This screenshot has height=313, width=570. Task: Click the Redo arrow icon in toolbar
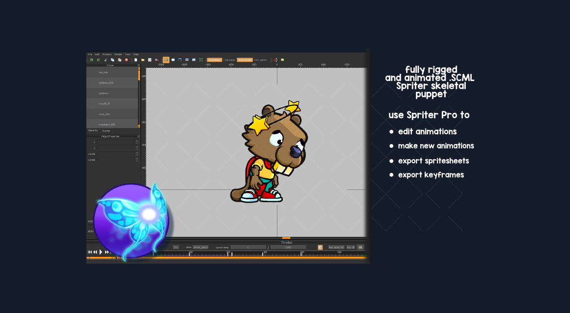click(98, 60)
